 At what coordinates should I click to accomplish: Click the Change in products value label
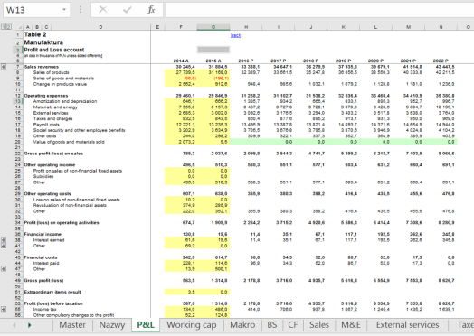click(60, 84)
